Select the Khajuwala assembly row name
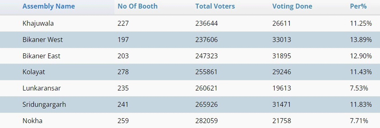This screenshot has width=380, height=128. [x=38, y=24]
